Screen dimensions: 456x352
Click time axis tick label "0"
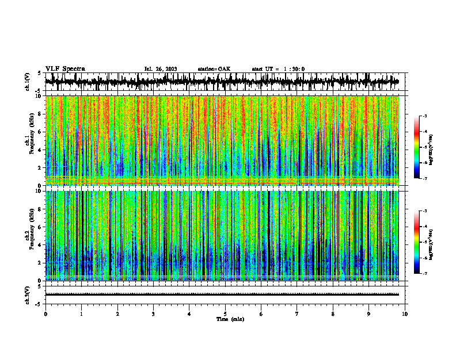pos(45,314)
